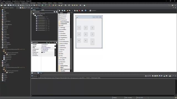Click the Properties panel vertical scrollbar
The image size is (177, 99).
[x=57, y=58]
